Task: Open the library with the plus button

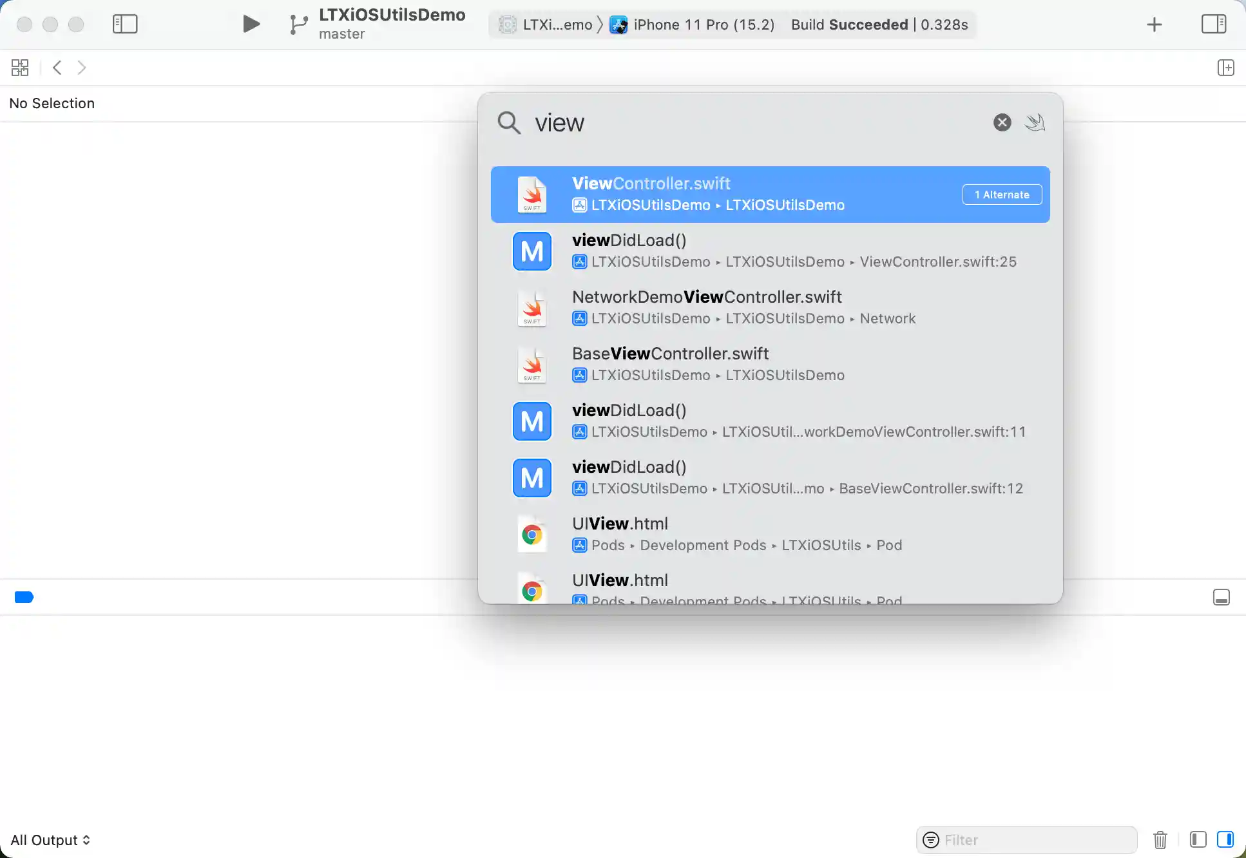Action: [1154, 25]
